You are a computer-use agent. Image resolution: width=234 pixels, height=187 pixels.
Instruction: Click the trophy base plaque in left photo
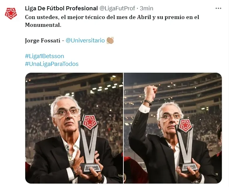pos(90,168)
